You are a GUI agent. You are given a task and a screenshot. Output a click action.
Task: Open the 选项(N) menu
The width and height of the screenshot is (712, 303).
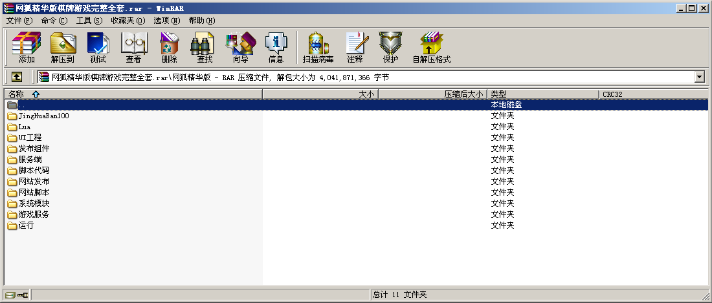[x=166, y=21]
